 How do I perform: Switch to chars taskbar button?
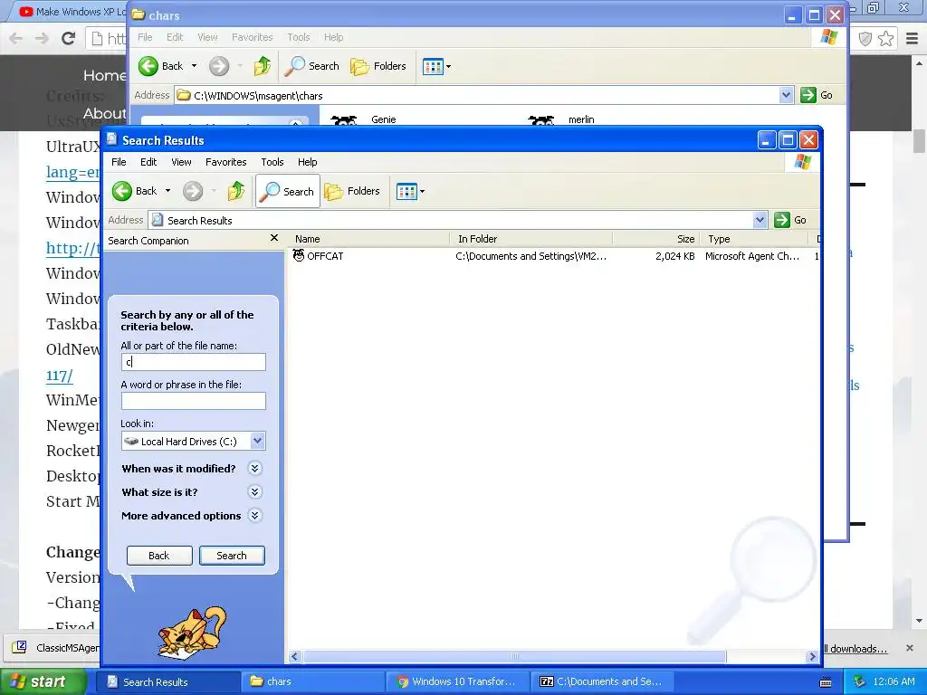click(x=312, y=681)
